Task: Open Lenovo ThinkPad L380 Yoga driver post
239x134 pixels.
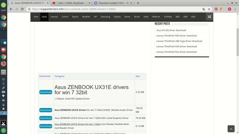Action: click(x=179, y=41)
